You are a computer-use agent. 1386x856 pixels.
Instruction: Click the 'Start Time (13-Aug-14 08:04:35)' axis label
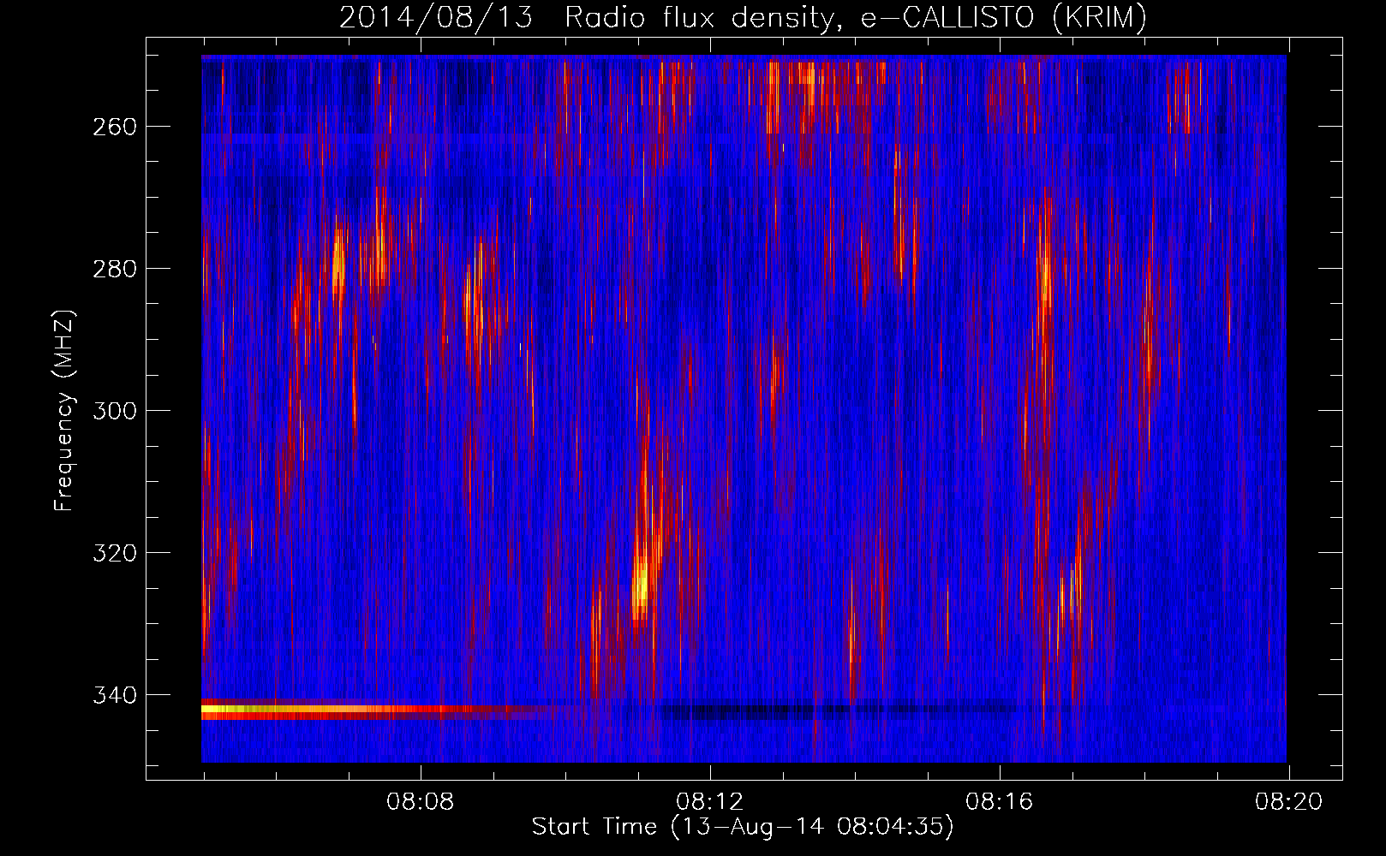point(743,827)
